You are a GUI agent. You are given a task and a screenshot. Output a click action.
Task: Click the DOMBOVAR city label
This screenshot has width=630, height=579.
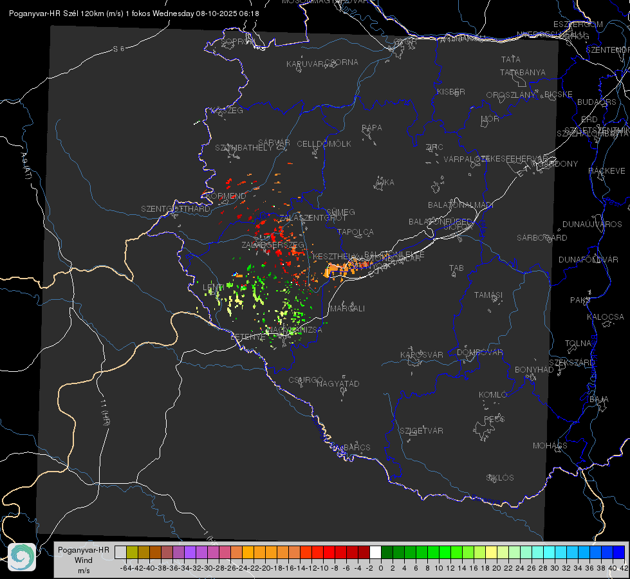click(479, 353)
